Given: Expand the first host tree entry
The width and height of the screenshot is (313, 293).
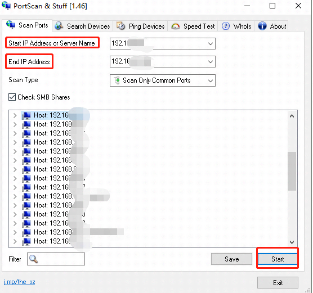Looking at the screenshot, I should click(x=15, y=115).
